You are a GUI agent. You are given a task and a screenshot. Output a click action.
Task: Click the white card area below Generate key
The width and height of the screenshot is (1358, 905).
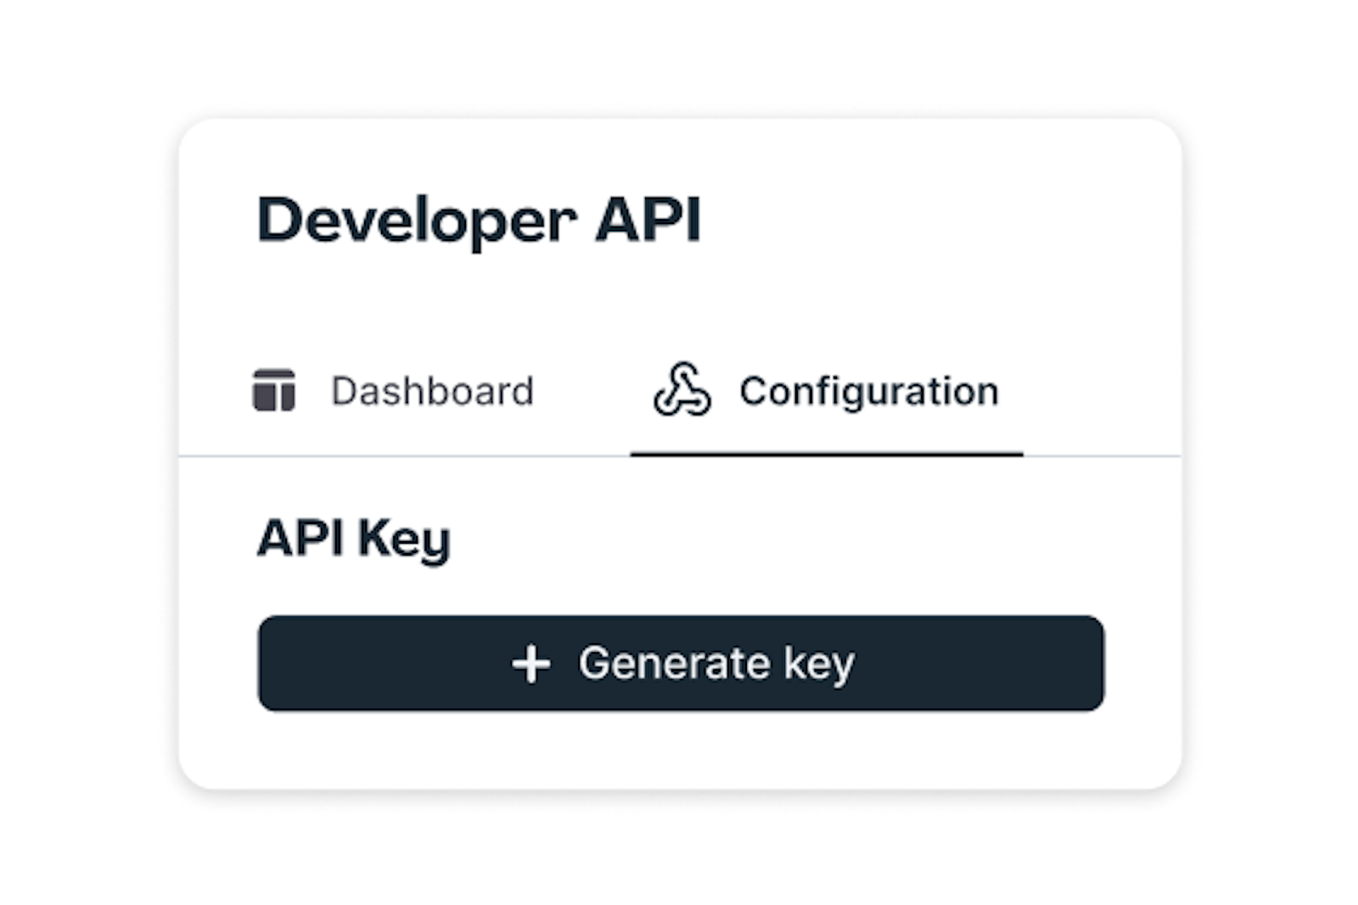(679, 751)
